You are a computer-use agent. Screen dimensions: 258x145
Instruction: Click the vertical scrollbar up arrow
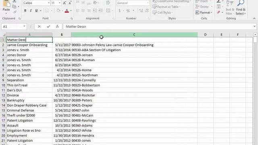coord(255,35)
